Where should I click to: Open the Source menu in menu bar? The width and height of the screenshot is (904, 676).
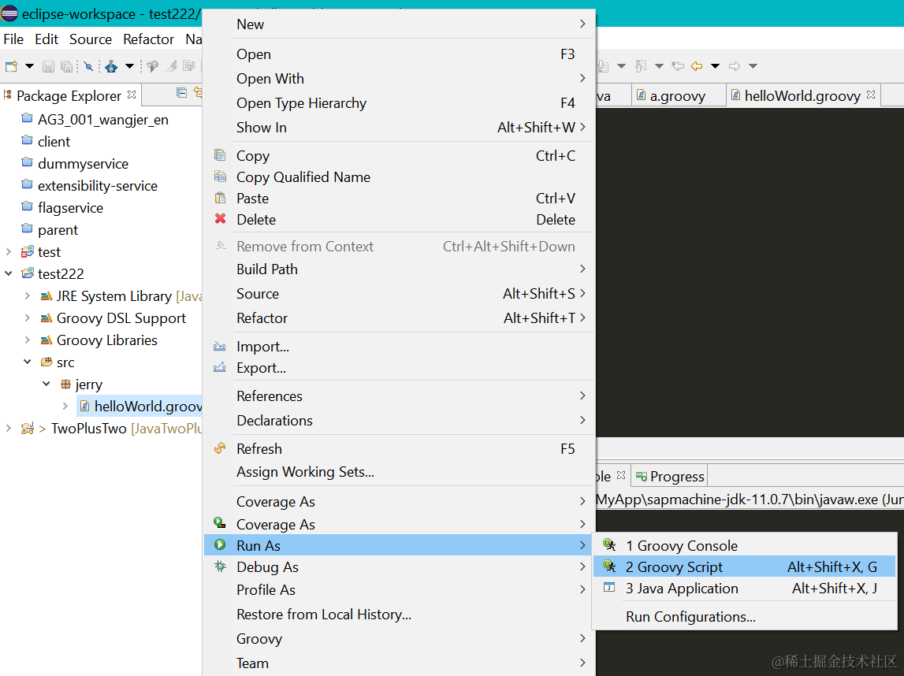click(91, 39)
